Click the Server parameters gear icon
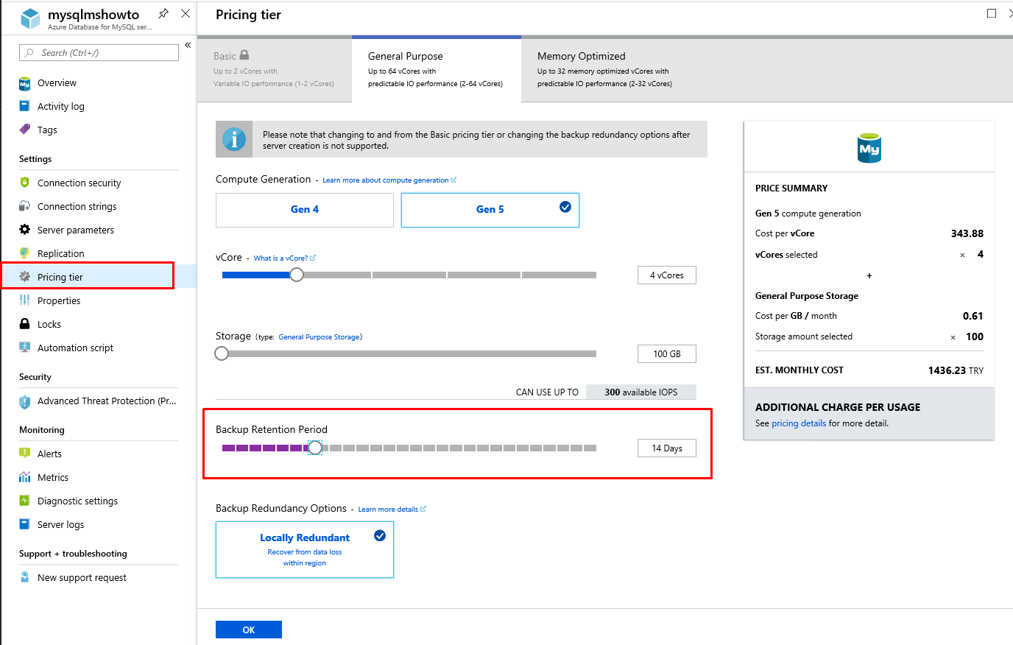 pos(25,230)
